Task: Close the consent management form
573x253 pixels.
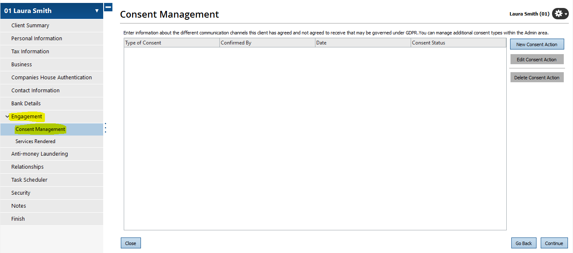Action: point(130,243)
